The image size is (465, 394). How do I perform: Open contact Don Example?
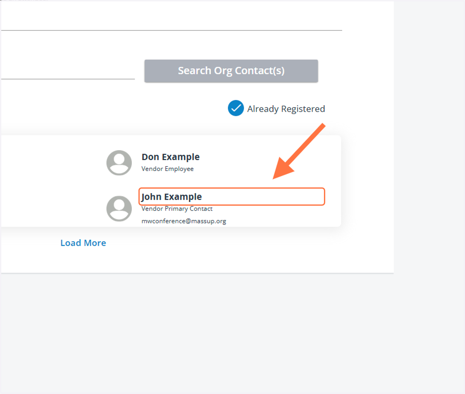pyautogui.click(x=170, y=157)
